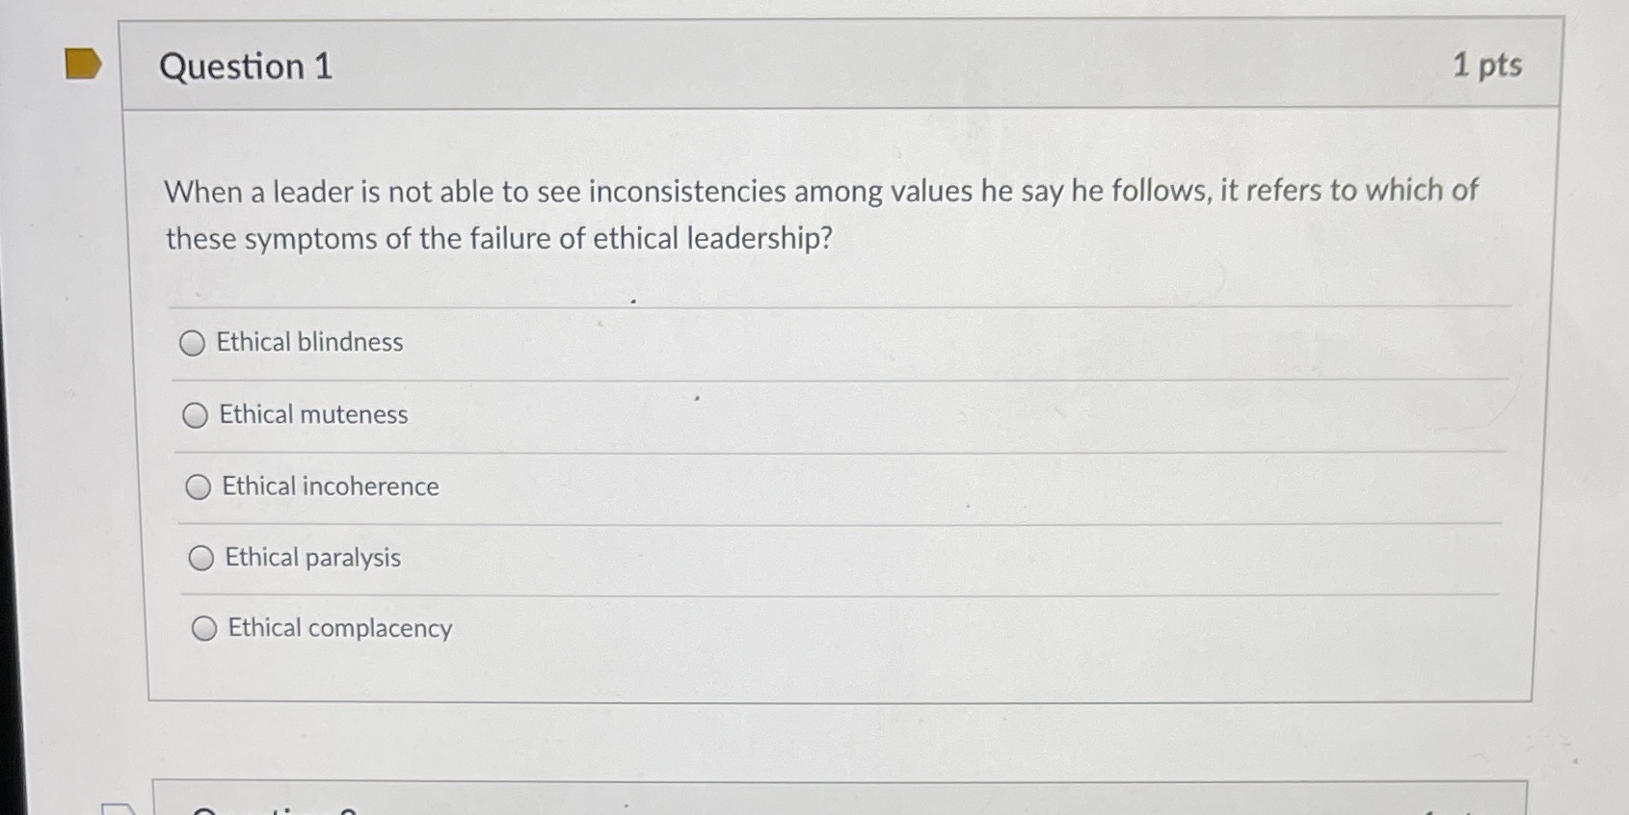Click the bookmark arrow on the question header
Screen dimensions: 1629x815
click(81, 63)
